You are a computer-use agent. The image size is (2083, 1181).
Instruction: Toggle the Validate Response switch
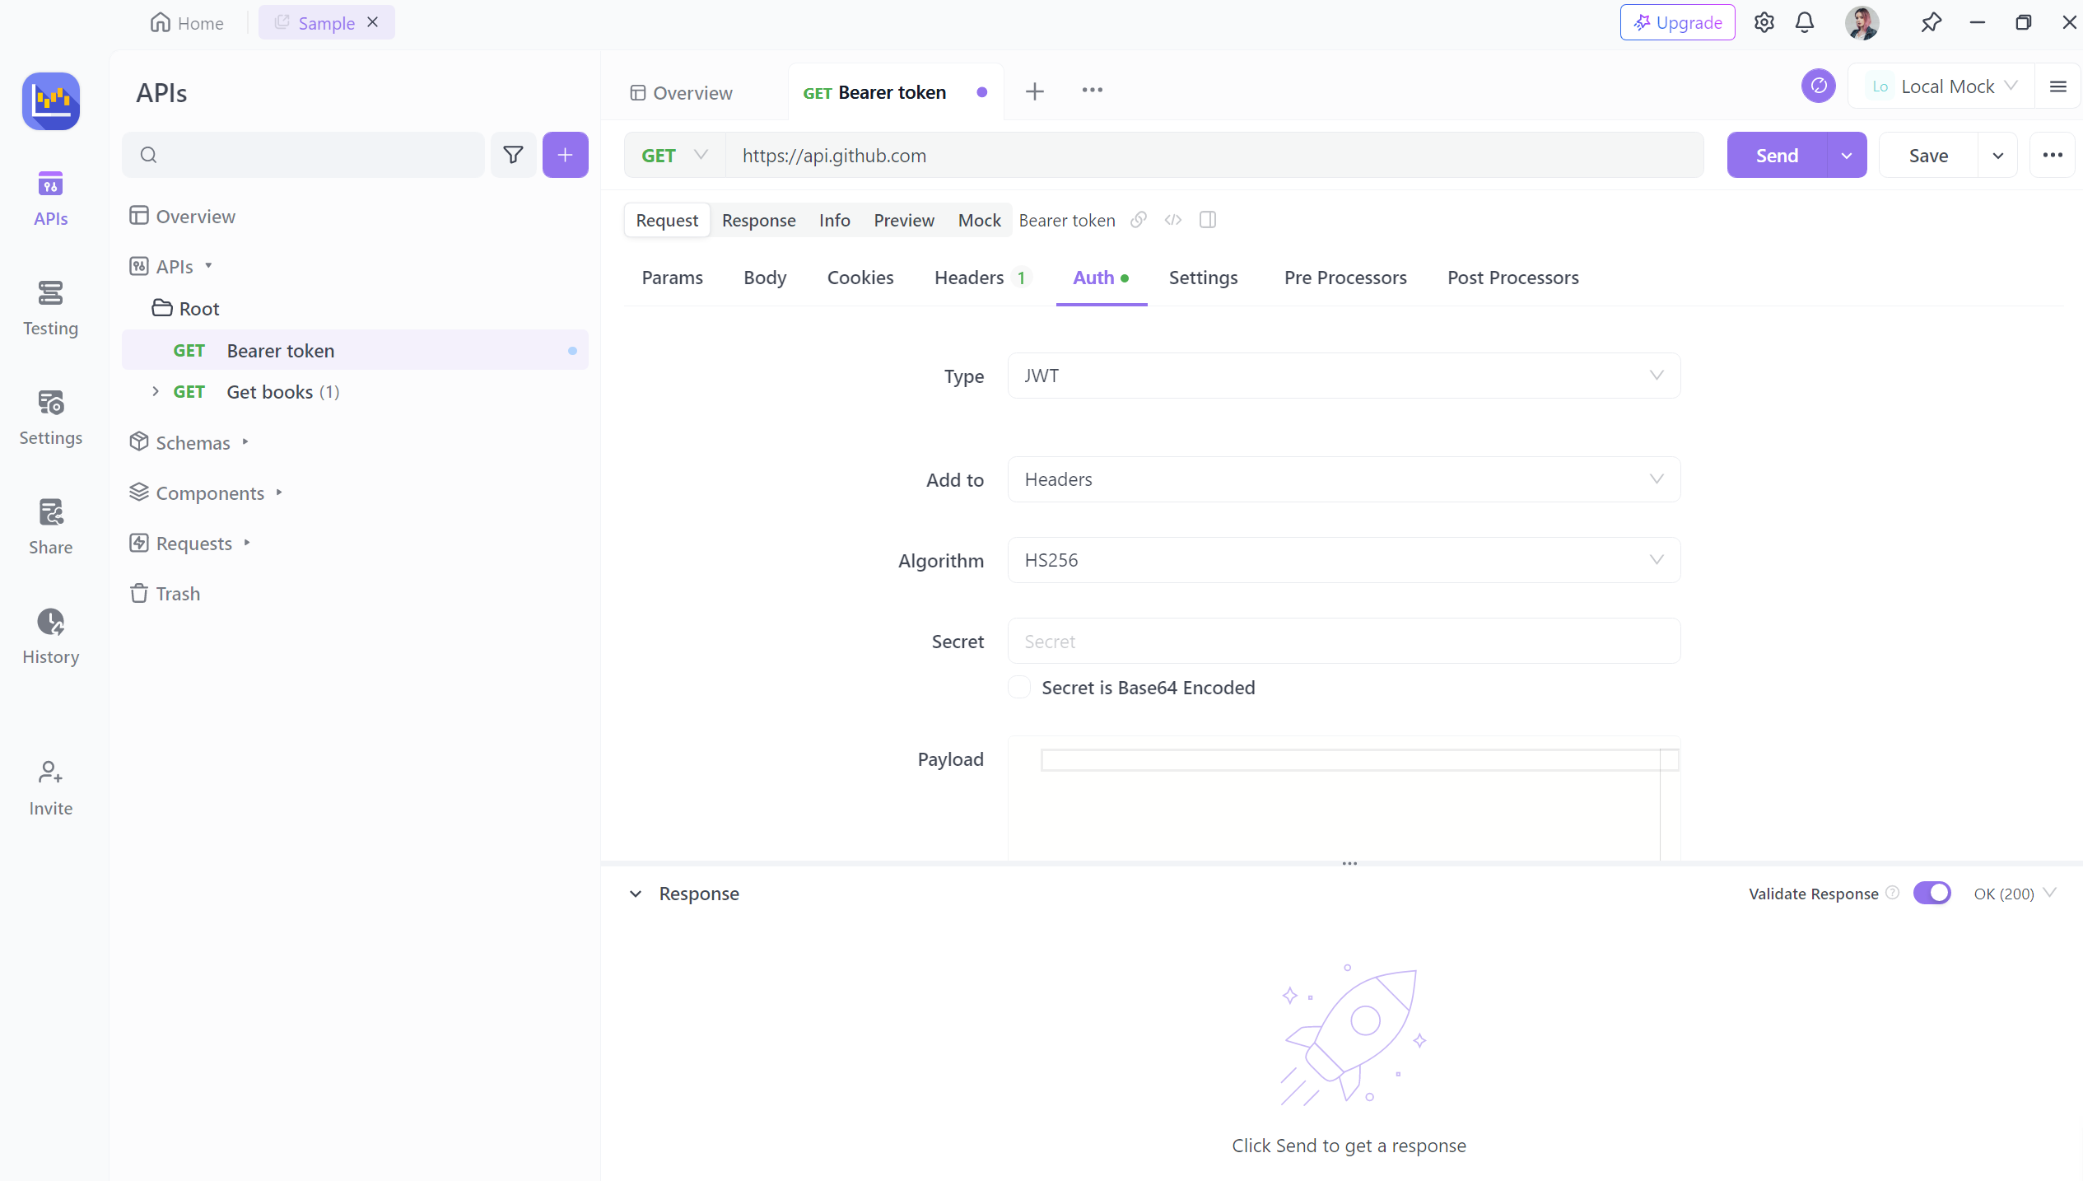tap(1932, 893)
